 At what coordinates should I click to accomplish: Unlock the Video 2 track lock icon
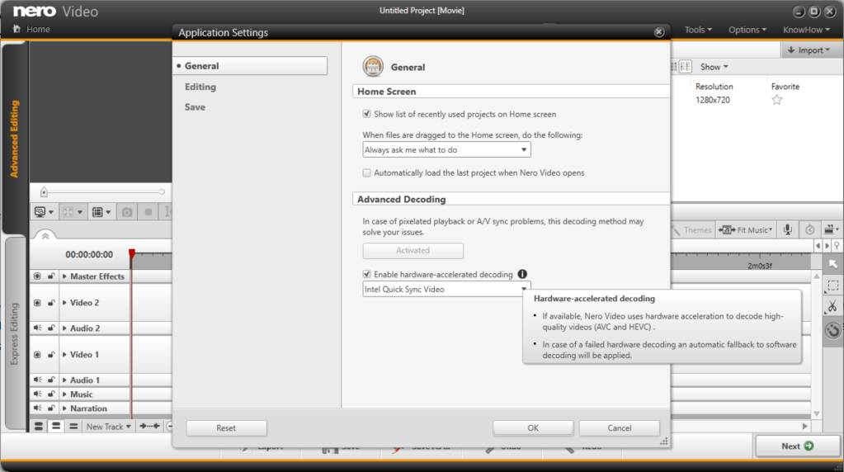click(51, 303)
